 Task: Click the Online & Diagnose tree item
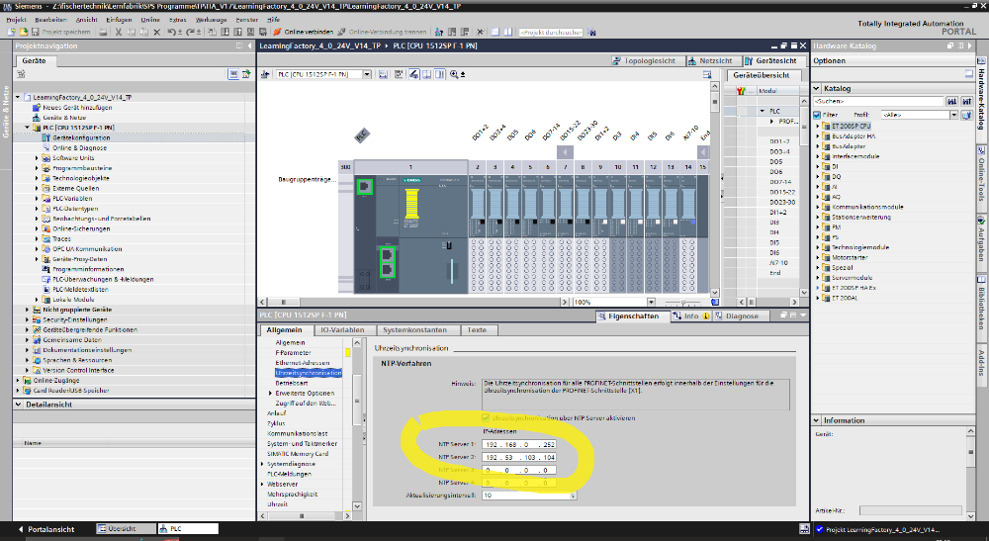point(79,147)
